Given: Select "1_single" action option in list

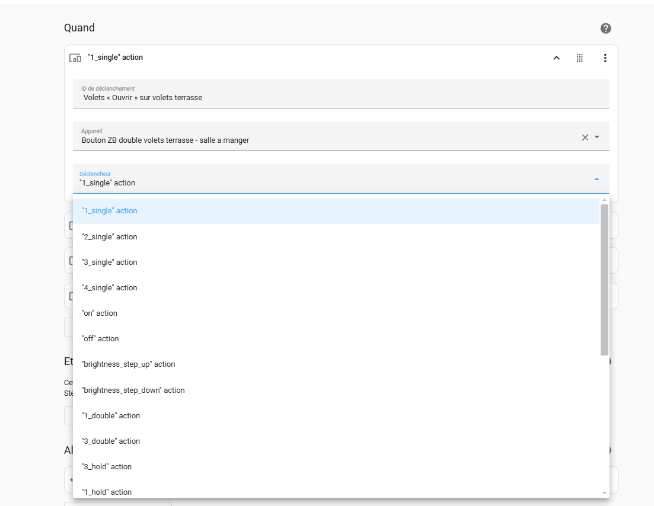Looking at the screenshot, I should point(109,211).
